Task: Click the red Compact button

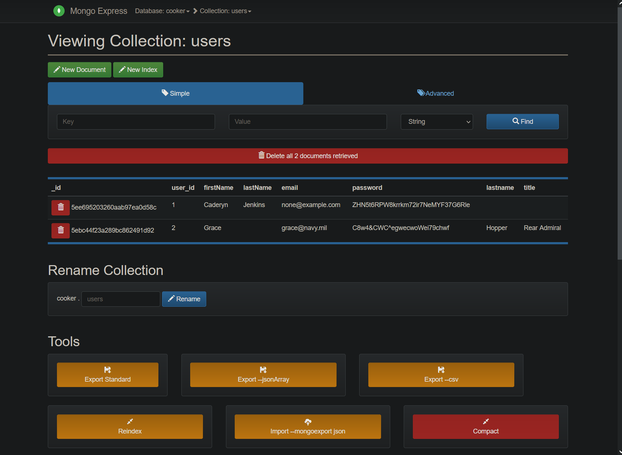Action: pos(485,427)
